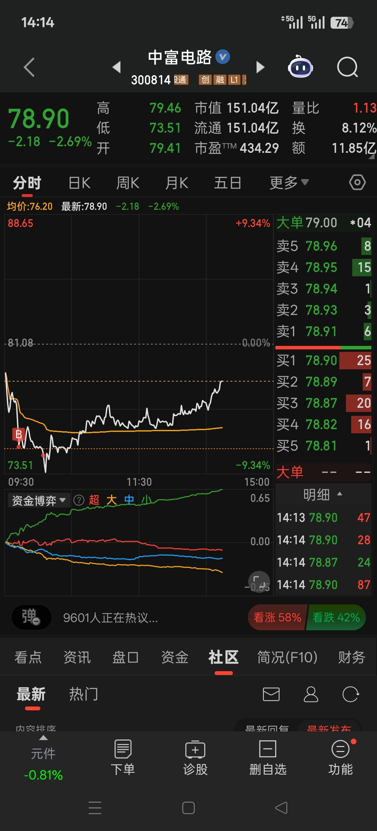Tap 卖5 78.96 order row
Viewport: 377px width, 831px height.
click(x=324, y=246)
